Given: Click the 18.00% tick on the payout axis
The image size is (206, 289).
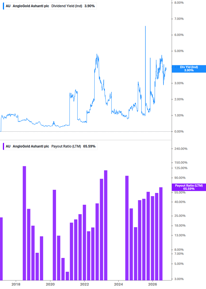Looking at the screenshot, I should pyautogui.click(x=180, y=226).
